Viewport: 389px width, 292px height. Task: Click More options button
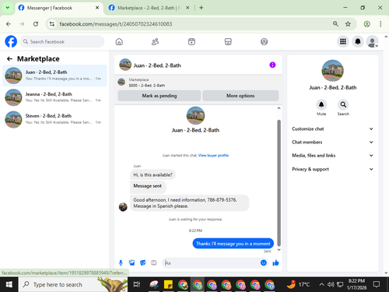(x=240, y=96)
